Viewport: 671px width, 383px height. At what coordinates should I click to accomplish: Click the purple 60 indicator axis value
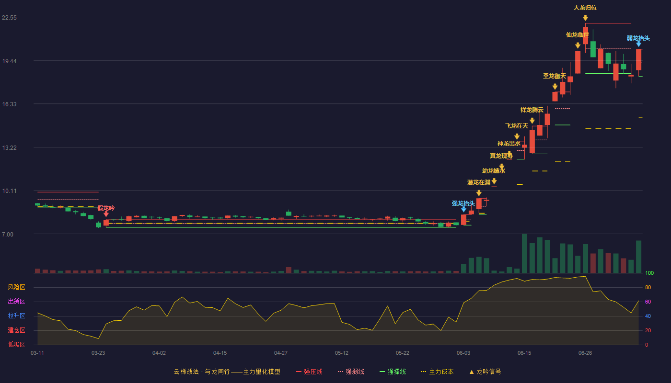648,302
